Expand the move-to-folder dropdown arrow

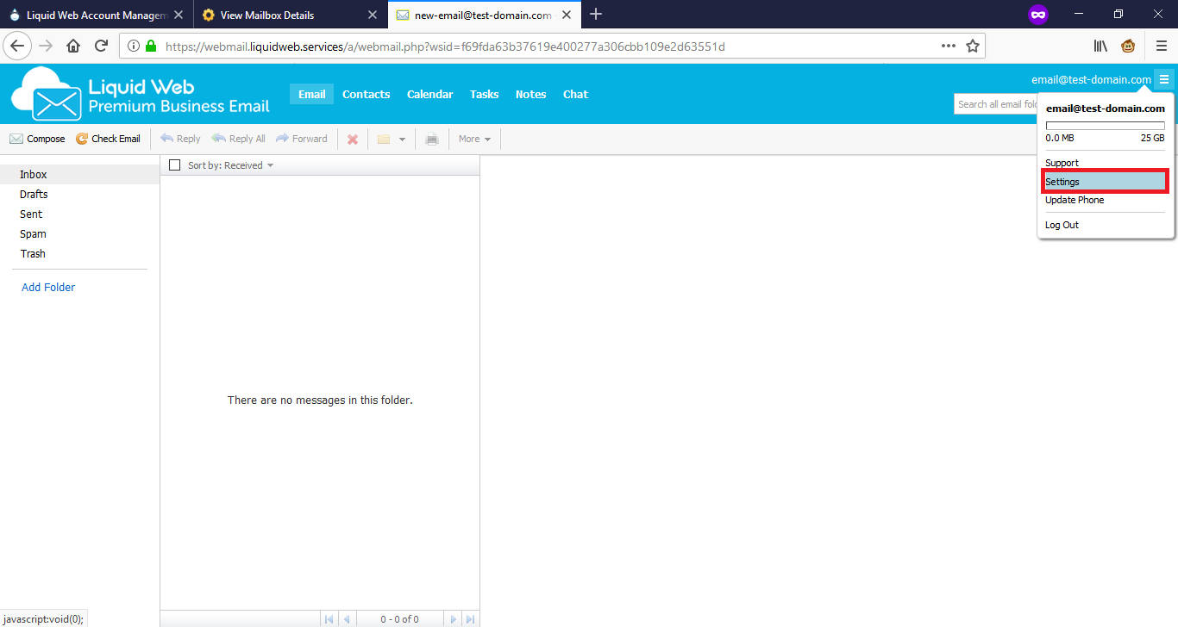point(402,139)
